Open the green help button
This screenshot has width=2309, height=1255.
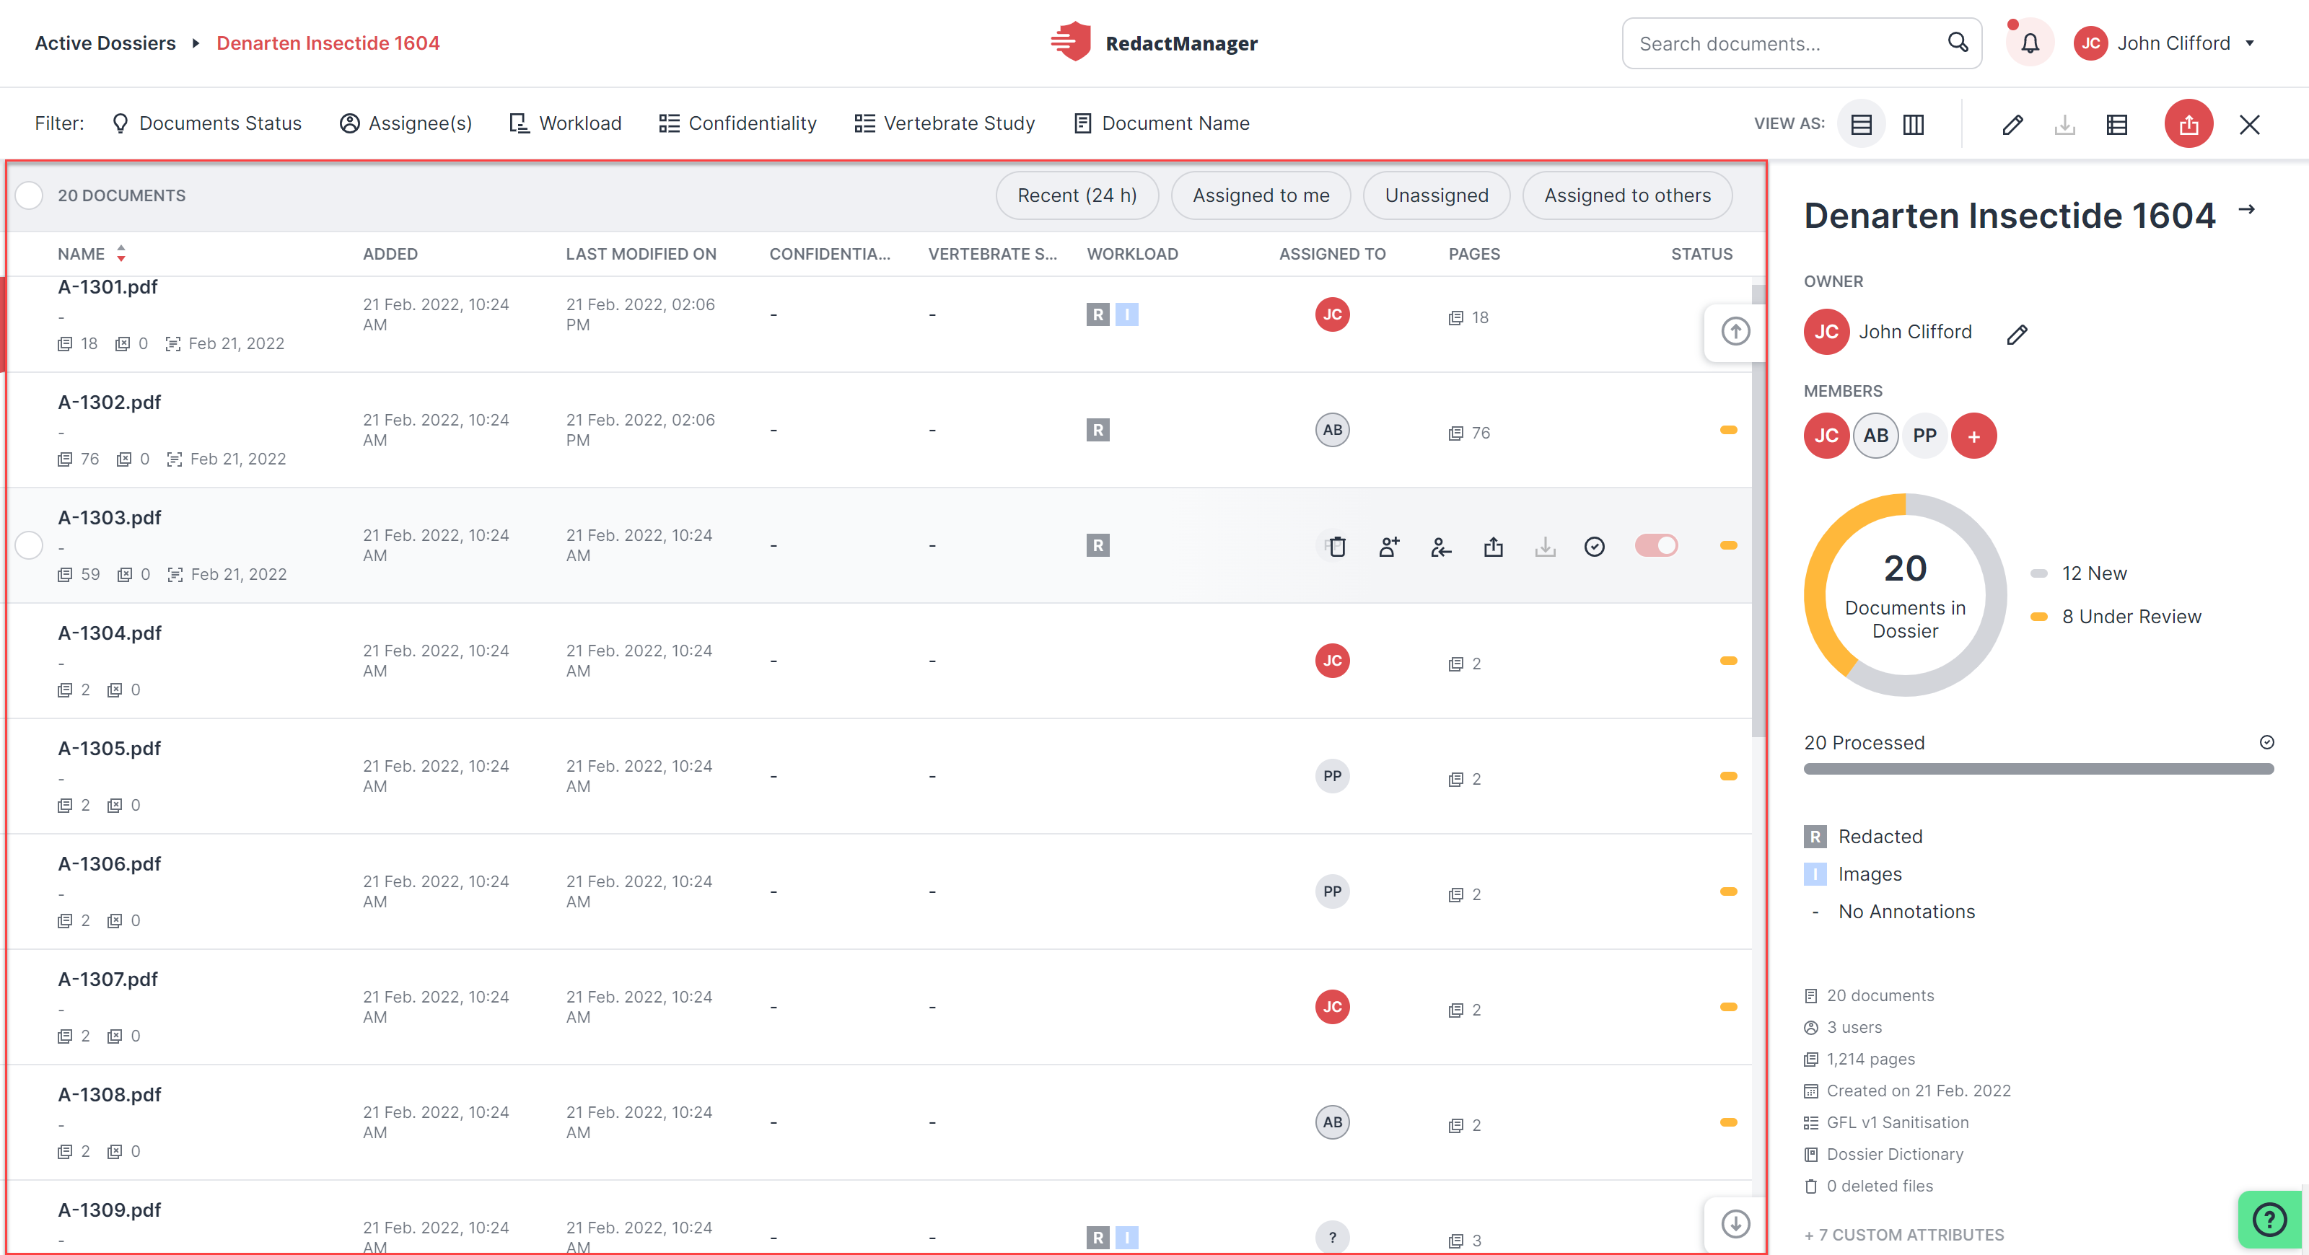(2269, 1218)
